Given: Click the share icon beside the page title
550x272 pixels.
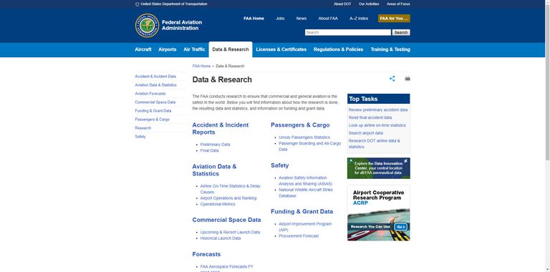Looking at the screenshot, I should point(392,79).
